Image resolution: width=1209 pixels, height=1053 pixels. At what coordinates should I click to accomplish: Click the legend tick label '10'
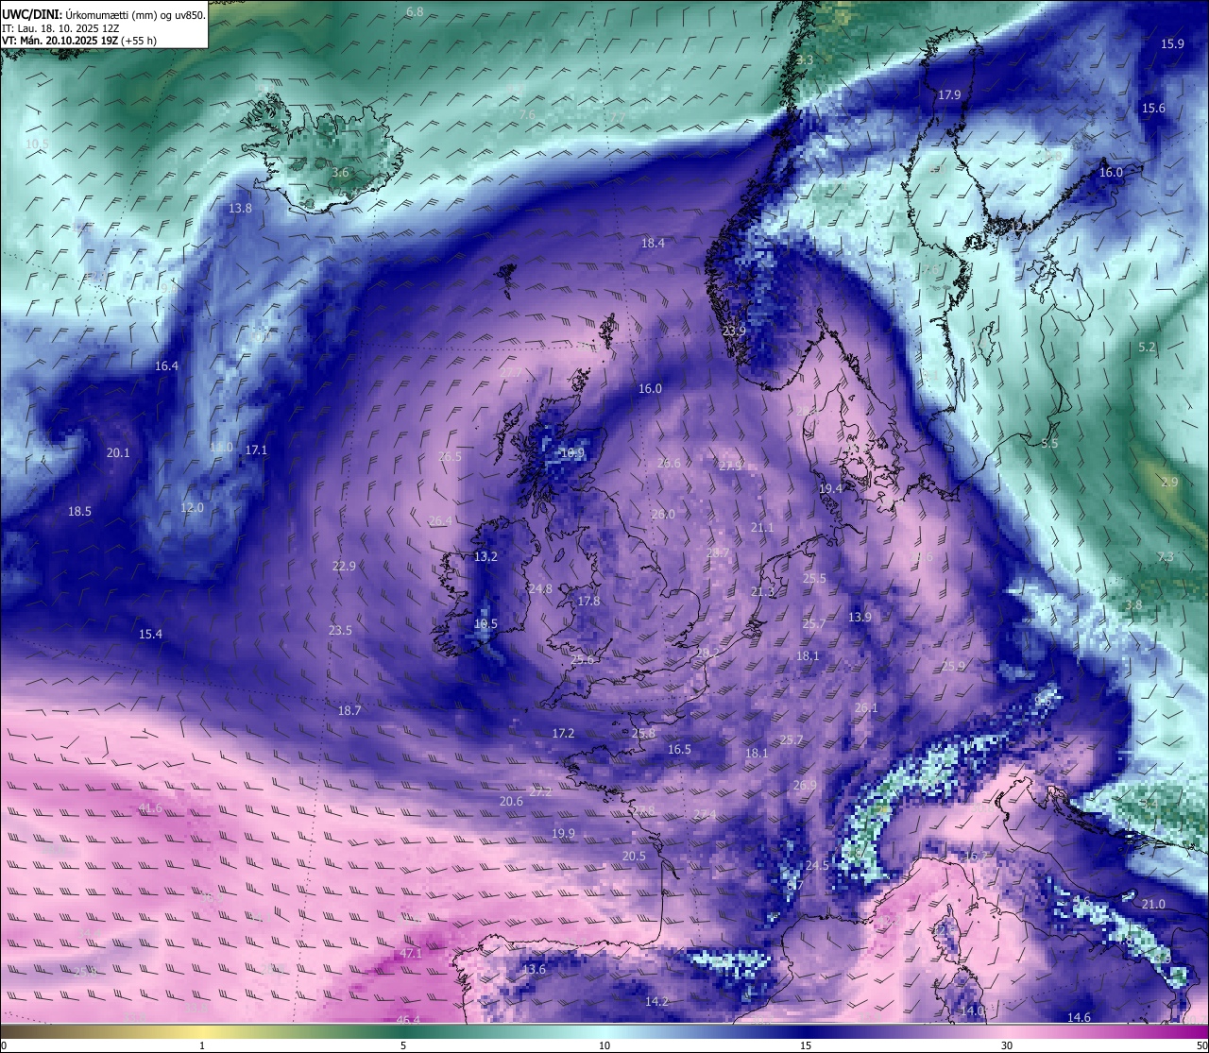click(x=604, y=1045)
